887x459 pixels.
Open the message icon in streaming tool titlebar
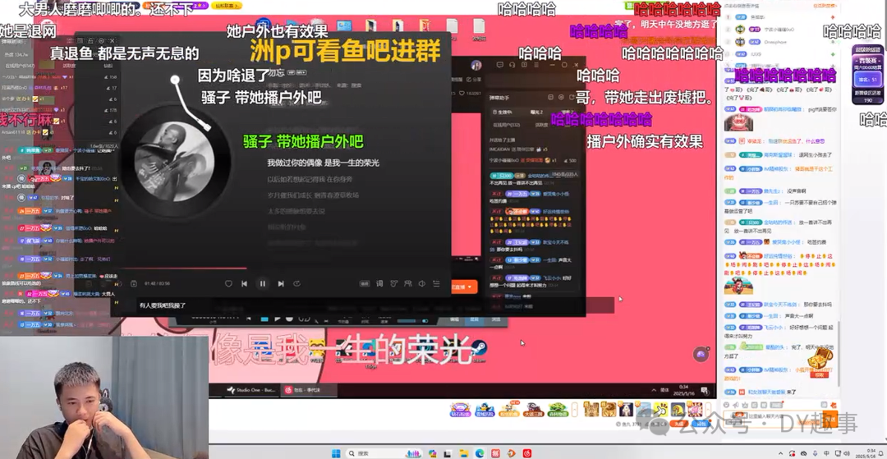pos(500,65)
